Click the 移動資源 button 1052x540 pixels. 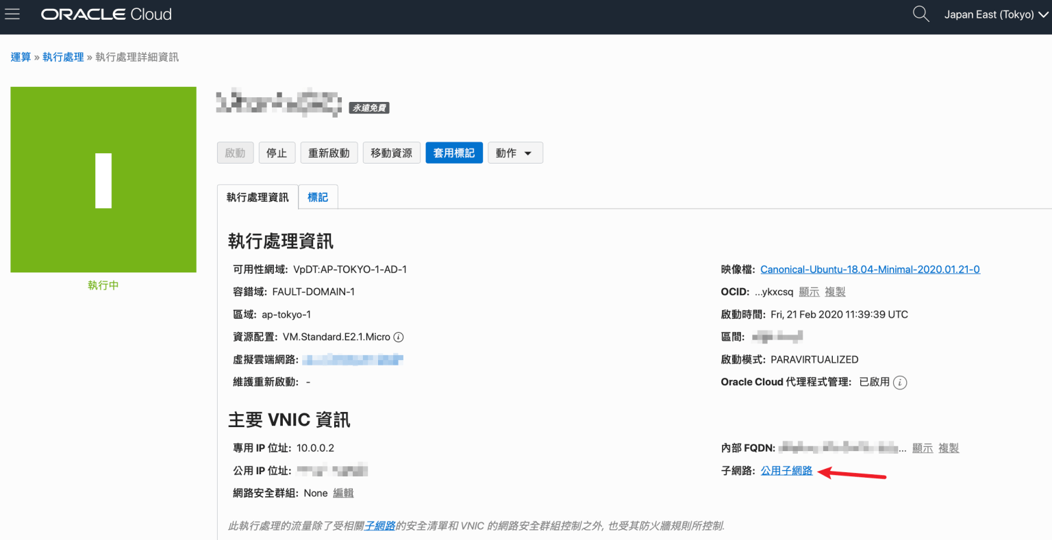point(392,153)
